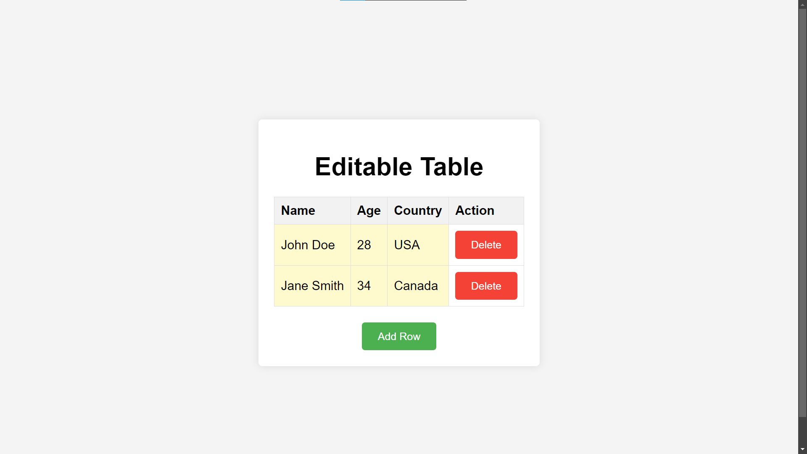Add a new row to the table
Viewport: 807px width, 454px height.
399,336
